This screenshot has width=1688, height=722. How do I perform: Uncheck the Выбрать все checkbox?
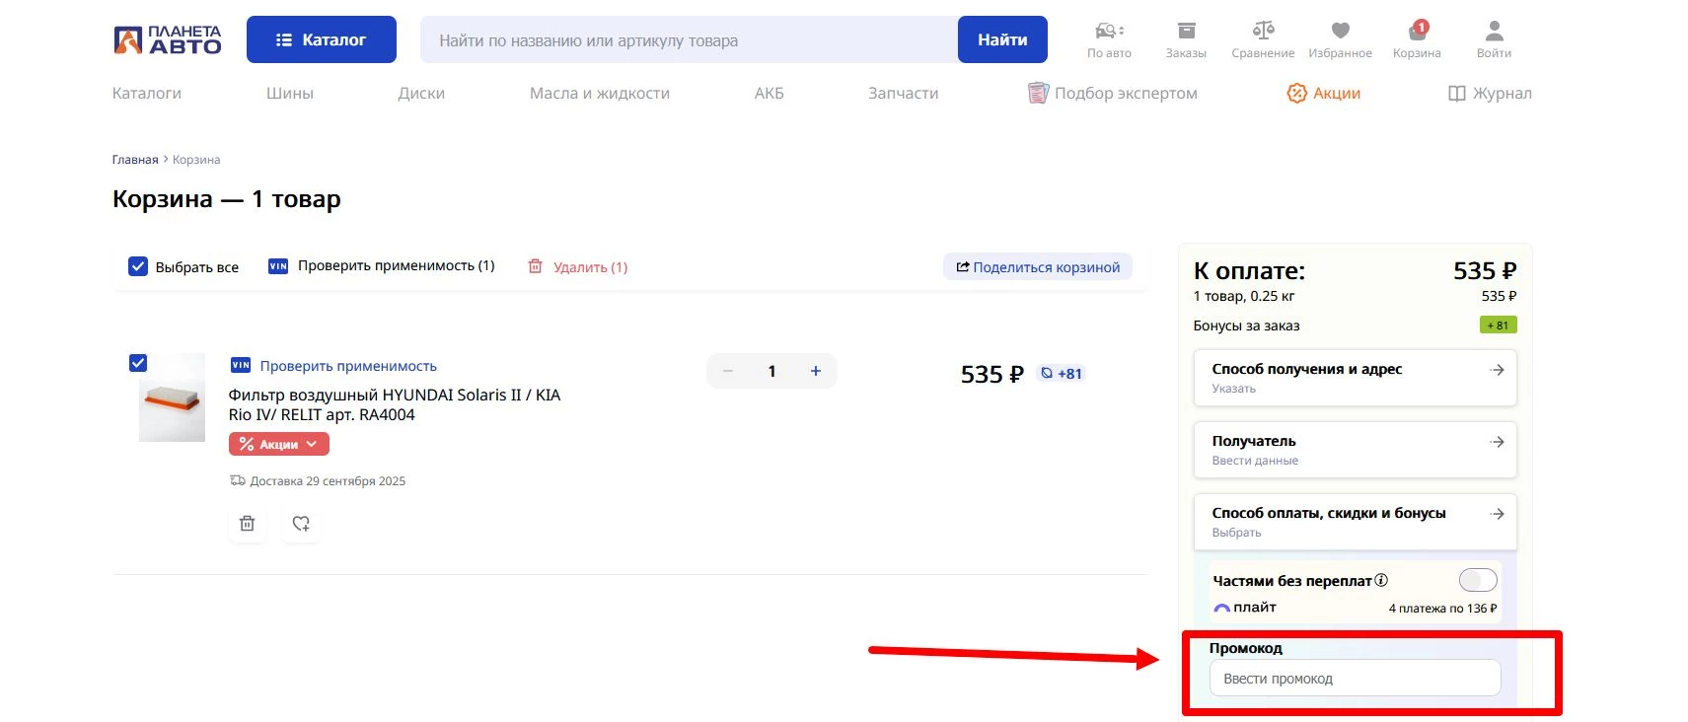(138, 266)
